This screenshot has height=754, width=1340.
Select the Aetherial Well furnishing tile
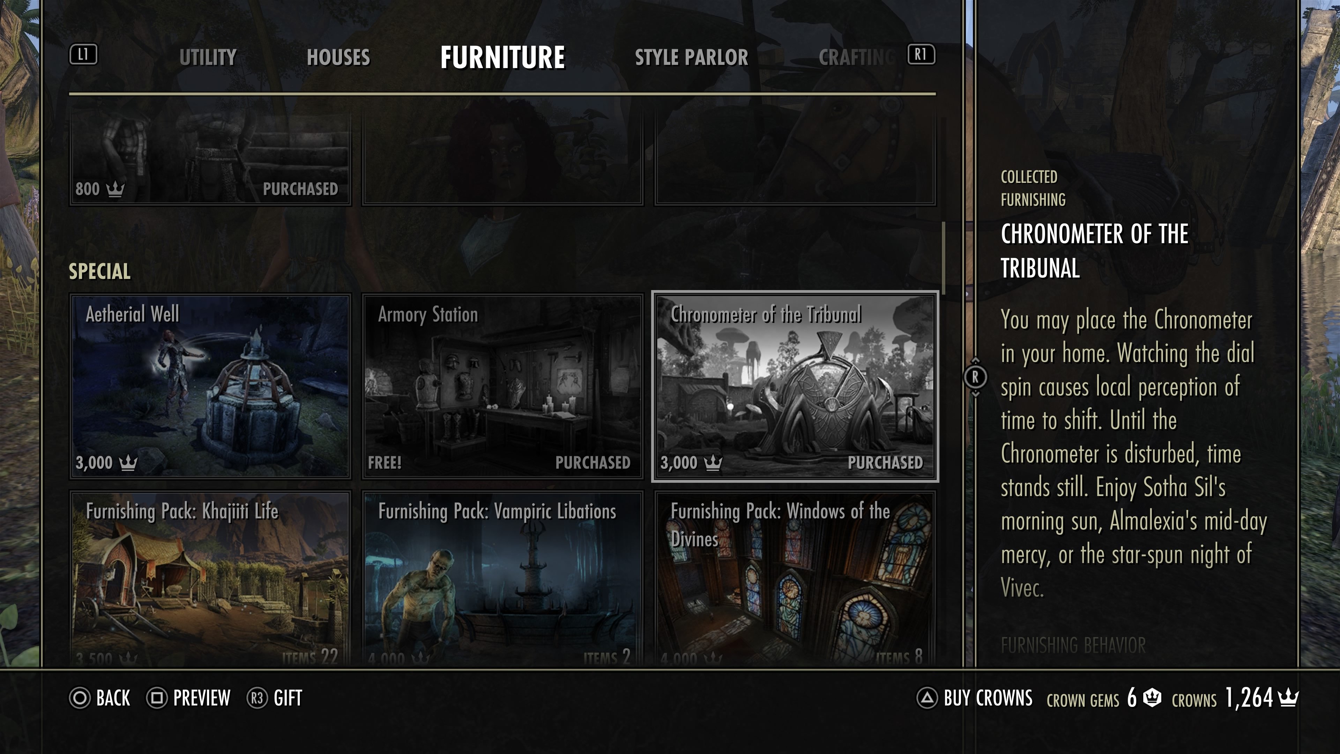coord(210,386)
